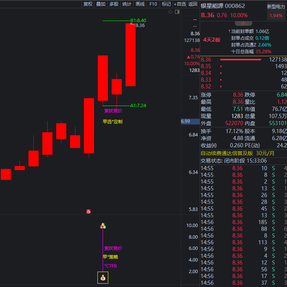
Task: Open the 多股 multi-stock view
Action: tap(114, 4)
